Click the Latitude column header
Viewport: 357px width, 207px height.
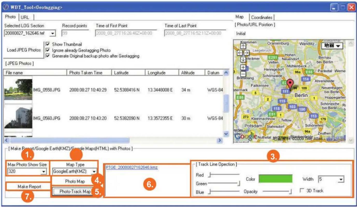tap(128, 73)
